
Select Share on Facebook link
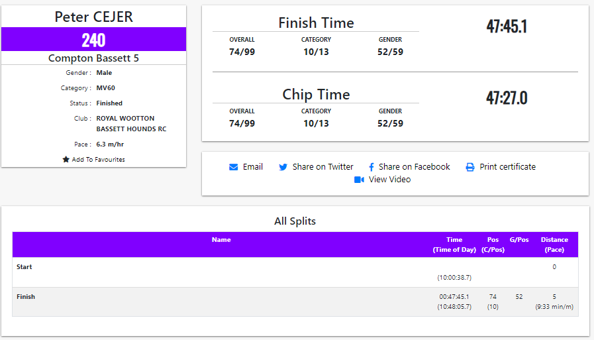coord(415,167)
